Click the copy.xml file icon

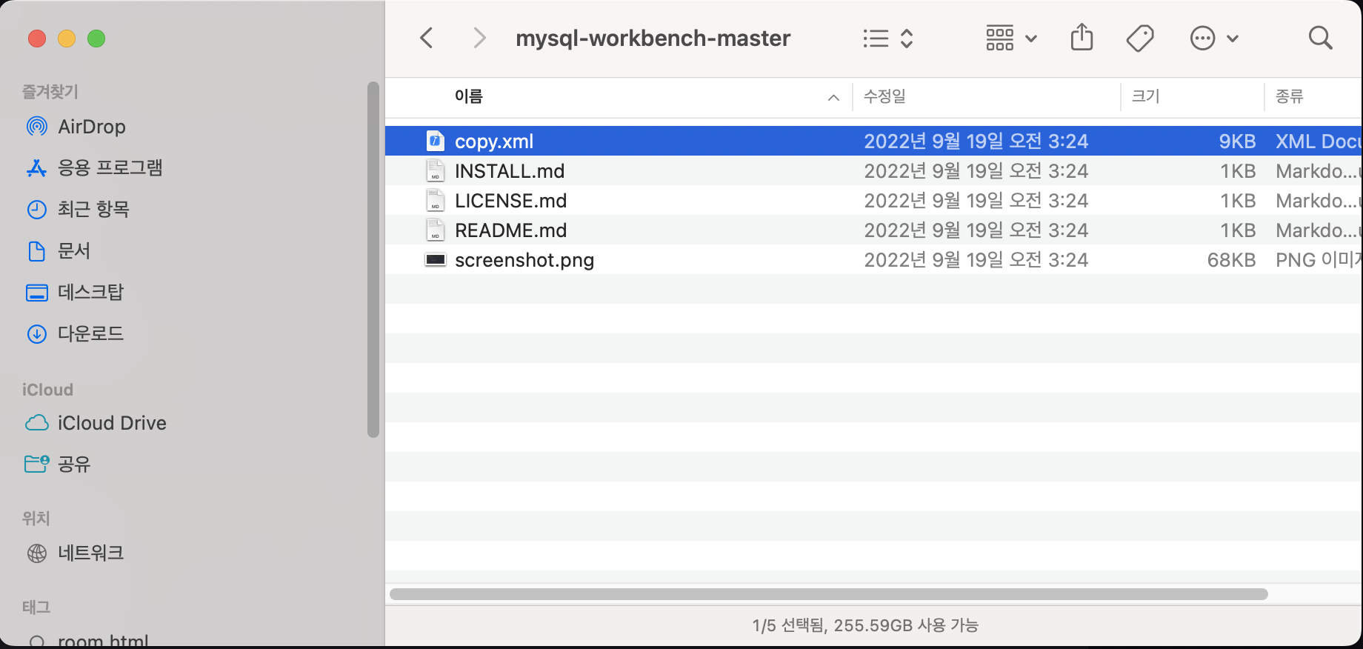[436, 141]
